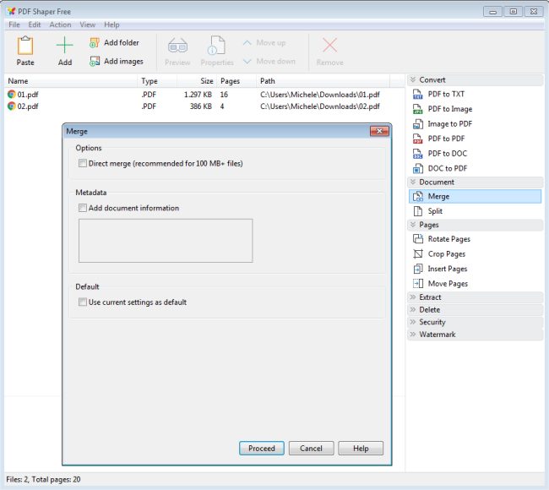Sort list by Type column header
Screen dimensions: 549x490
(157, 81)
